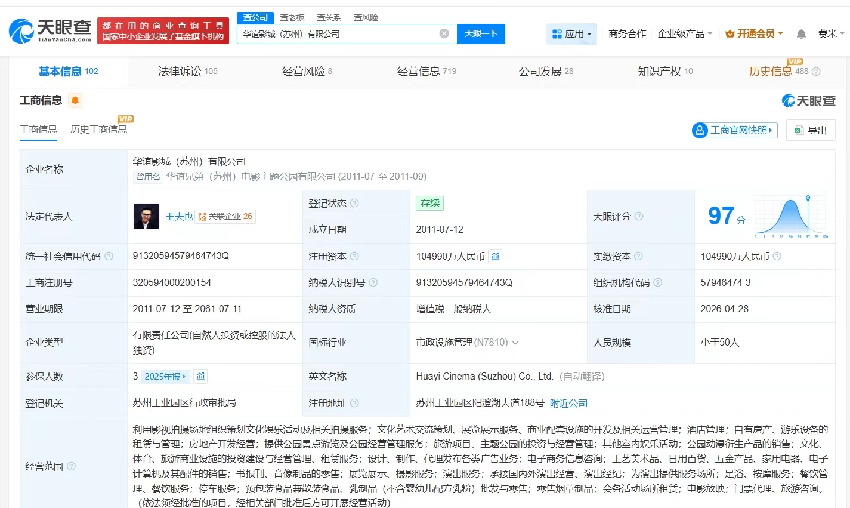Select the 小于50人 staff size value
The image size is (850, 508).
tap(719, 342)
